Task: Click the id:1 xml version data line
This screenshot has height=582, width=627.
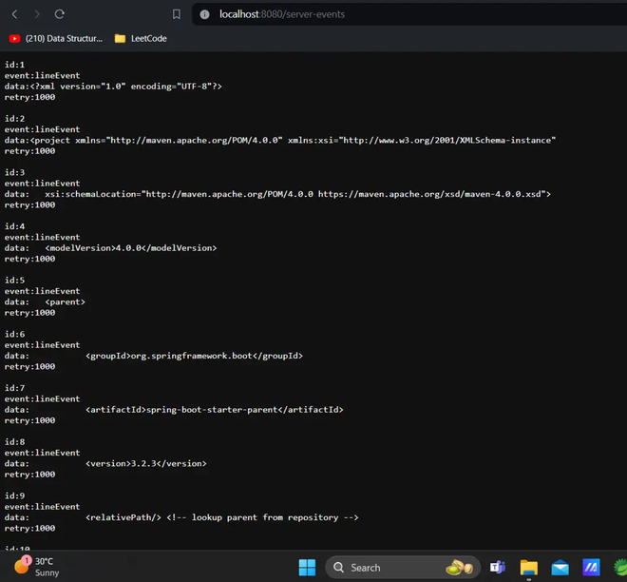Action: 113,87
